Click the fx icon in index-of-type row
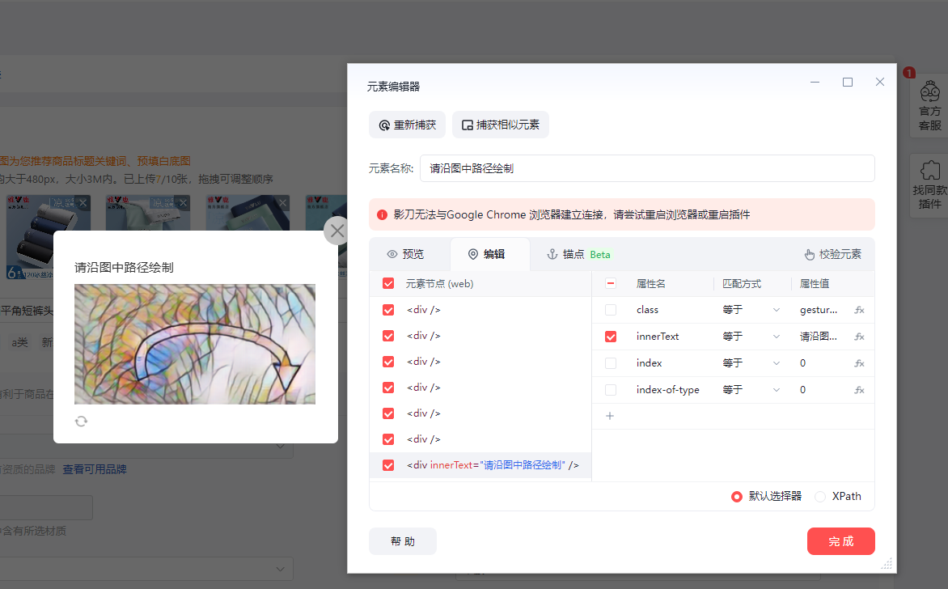This screenshot has width=948, height=589. (859, 390)
